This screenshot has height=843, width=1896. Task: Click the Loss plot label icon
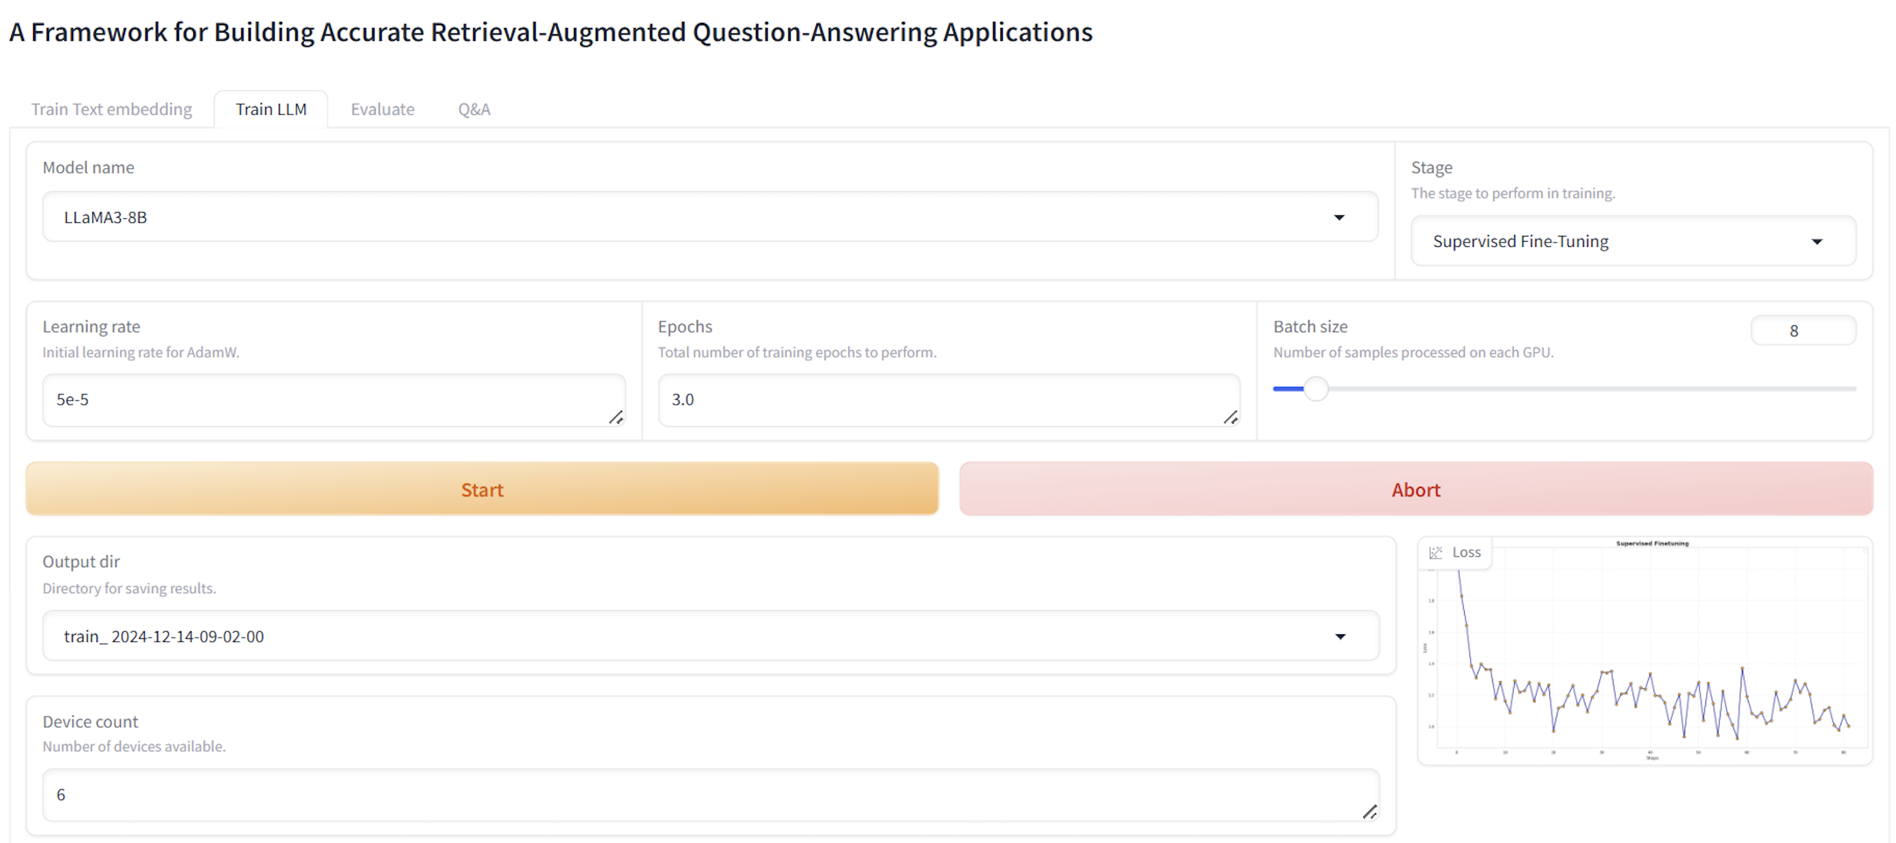click(1434, 552)
